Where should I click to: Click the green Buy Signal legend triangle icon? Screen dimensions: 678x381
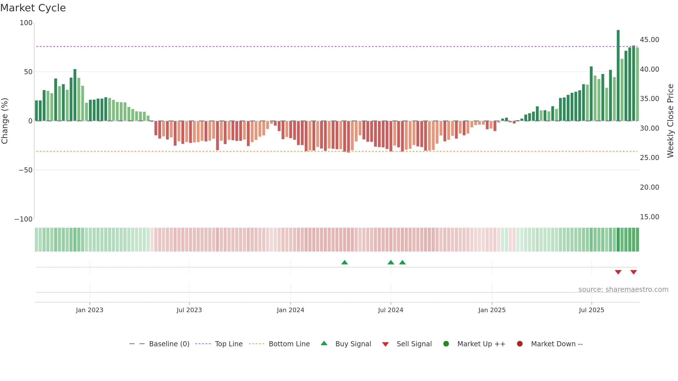[x=324, y=343]
